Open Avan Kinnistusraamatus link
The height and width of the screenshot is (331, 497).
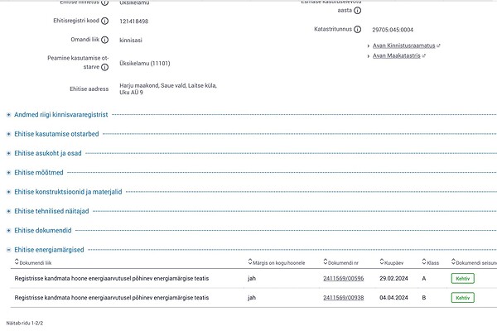[403, 46]
